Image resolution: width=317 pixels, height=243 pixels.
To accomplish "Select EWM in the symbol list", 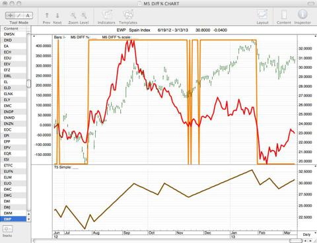I will click(13, 213).
